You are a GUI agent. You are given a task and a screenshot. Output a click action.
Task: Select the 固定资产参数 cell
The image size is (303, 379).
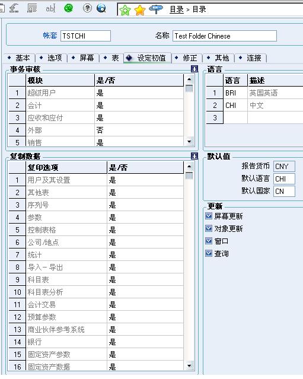tap(66, 355)
